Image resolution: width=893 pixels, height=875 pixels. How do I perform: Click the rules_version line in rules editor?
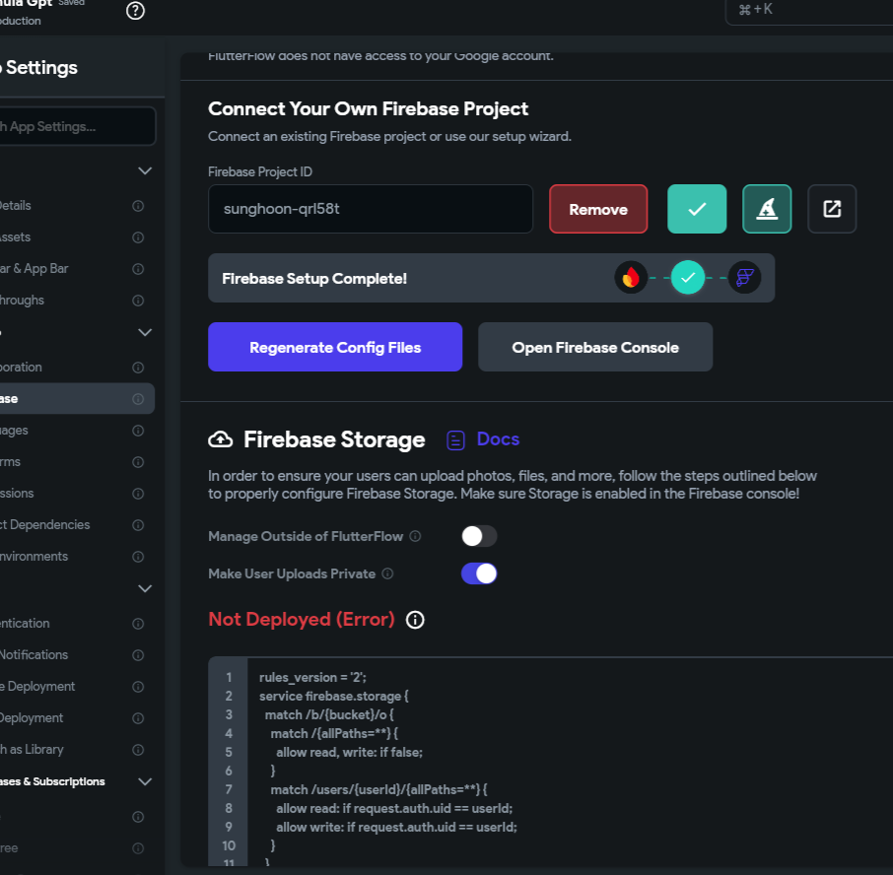[x=312, y=678]
